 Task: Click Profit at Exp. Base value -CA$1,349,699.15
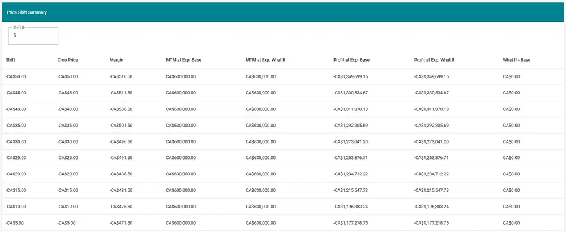tap(351, 76)
